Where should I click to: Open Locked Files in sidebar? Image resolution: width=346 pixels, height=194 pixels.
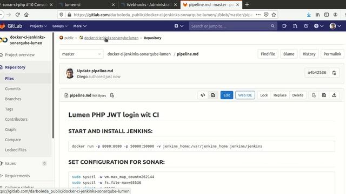pyautogui.click(x=16, y=150)
